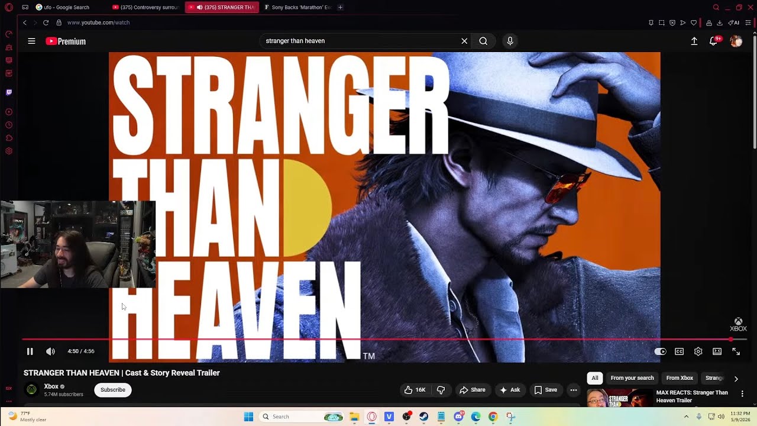757x426 pixels.
Task: Open the YouTube create upload icon
Action: (694, 41)
